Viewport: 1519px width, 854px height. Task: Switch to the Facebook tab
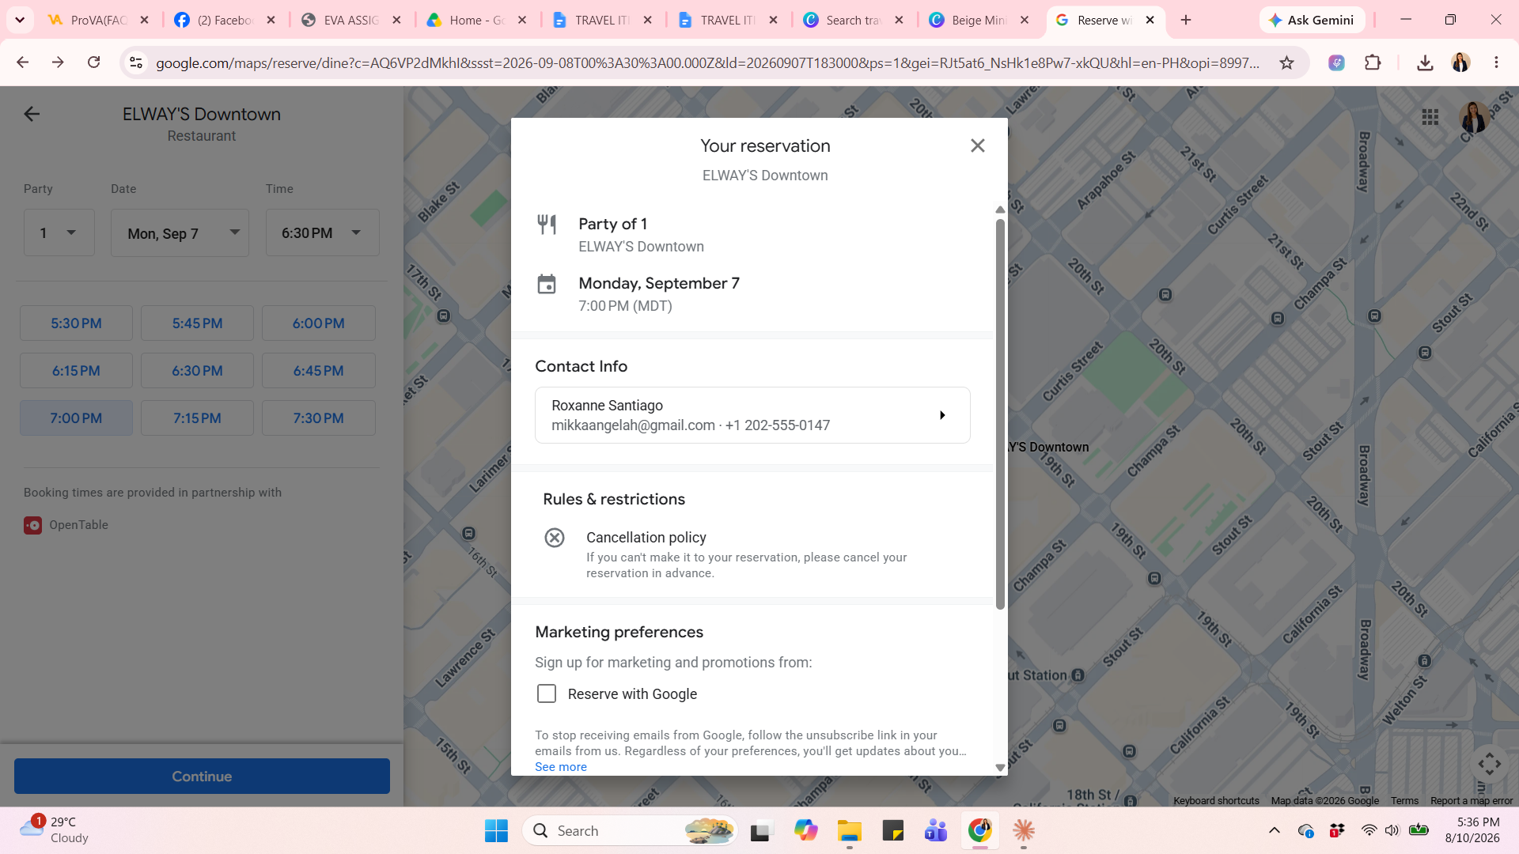(x=225, y=20)
